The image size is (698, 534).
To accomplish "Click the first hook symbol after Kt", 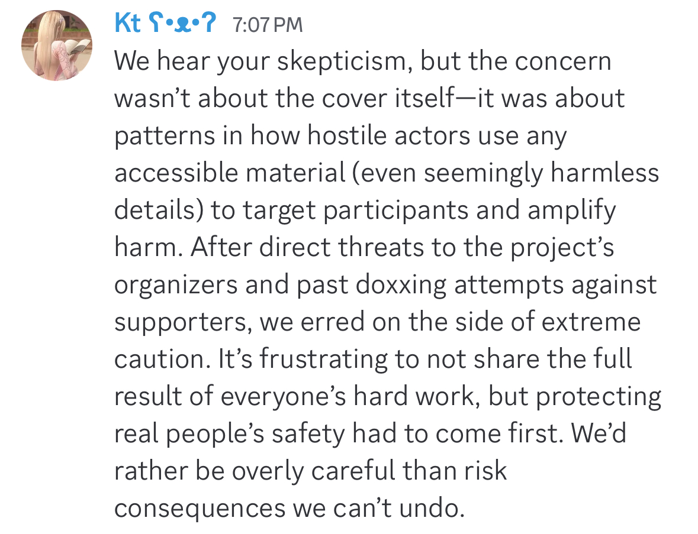I will [x=155, y=23].
